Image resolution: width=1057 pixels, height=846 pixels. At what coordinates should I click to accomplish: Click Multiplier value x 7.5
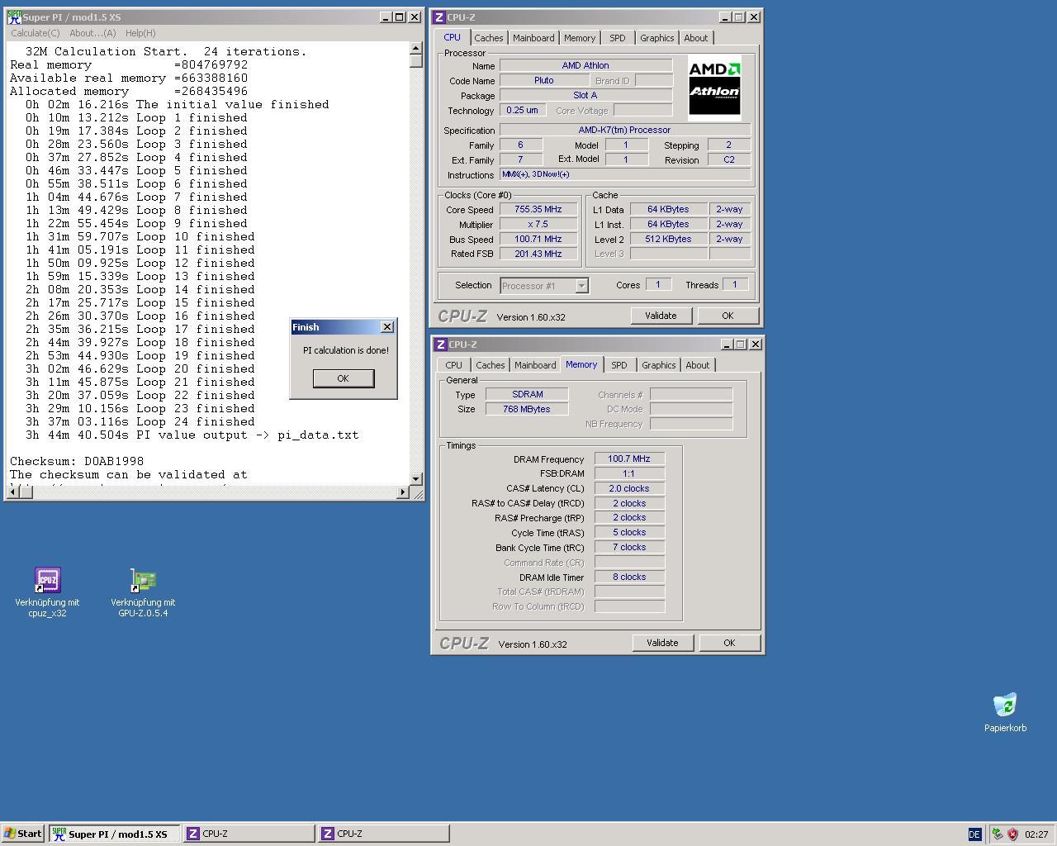538,225
